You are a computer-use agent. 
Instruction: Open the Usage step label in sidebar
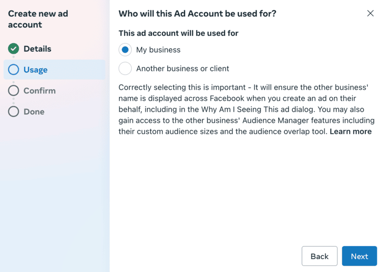pos(36,70)
